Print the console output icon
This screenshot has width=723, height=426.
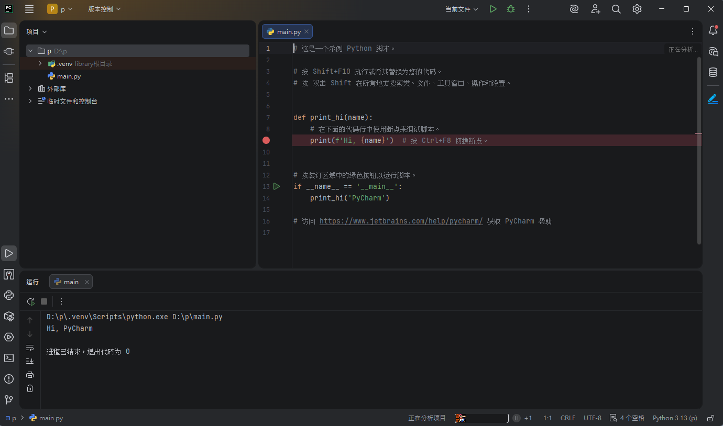[x=30, y=375]
